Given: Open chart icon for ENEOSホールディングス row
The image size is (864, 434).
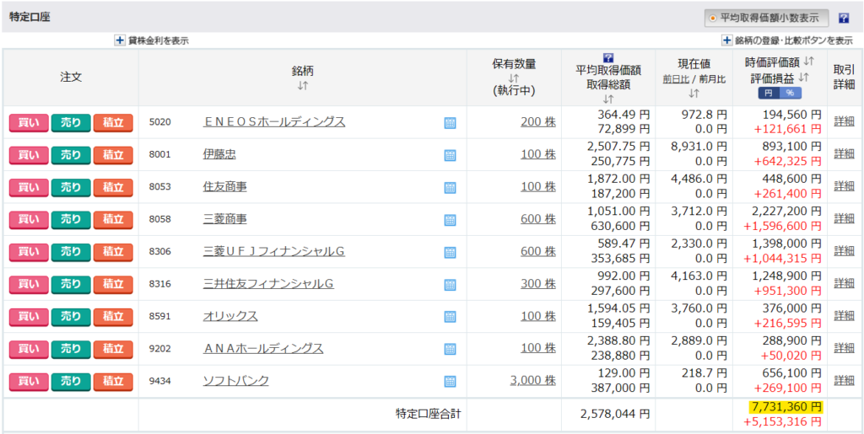Looking at the screenshot, I should (x=450, y=123).
